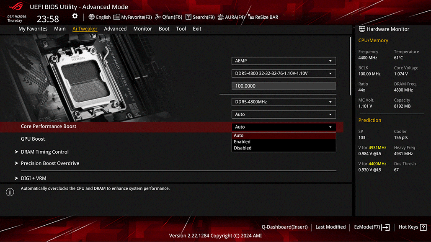Click the EzMode exit arrow icon
This screenshot has height=242, width=431.
click(385, 227)
